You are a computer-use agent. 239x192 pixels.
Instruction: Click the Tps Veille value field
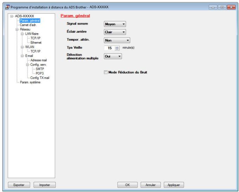(x=109, y=48)
